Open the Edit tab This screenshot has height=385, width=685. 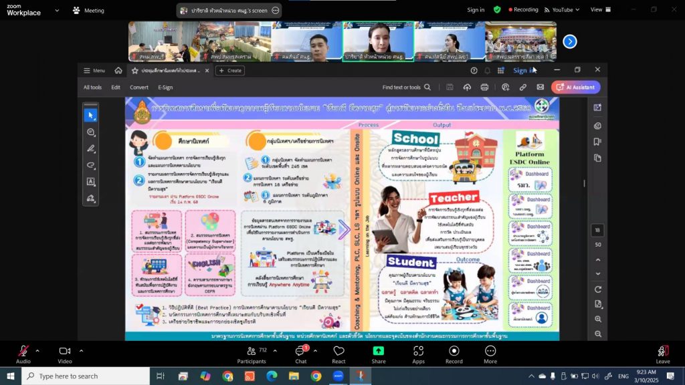pyautogui.click(x=115, y=88)
